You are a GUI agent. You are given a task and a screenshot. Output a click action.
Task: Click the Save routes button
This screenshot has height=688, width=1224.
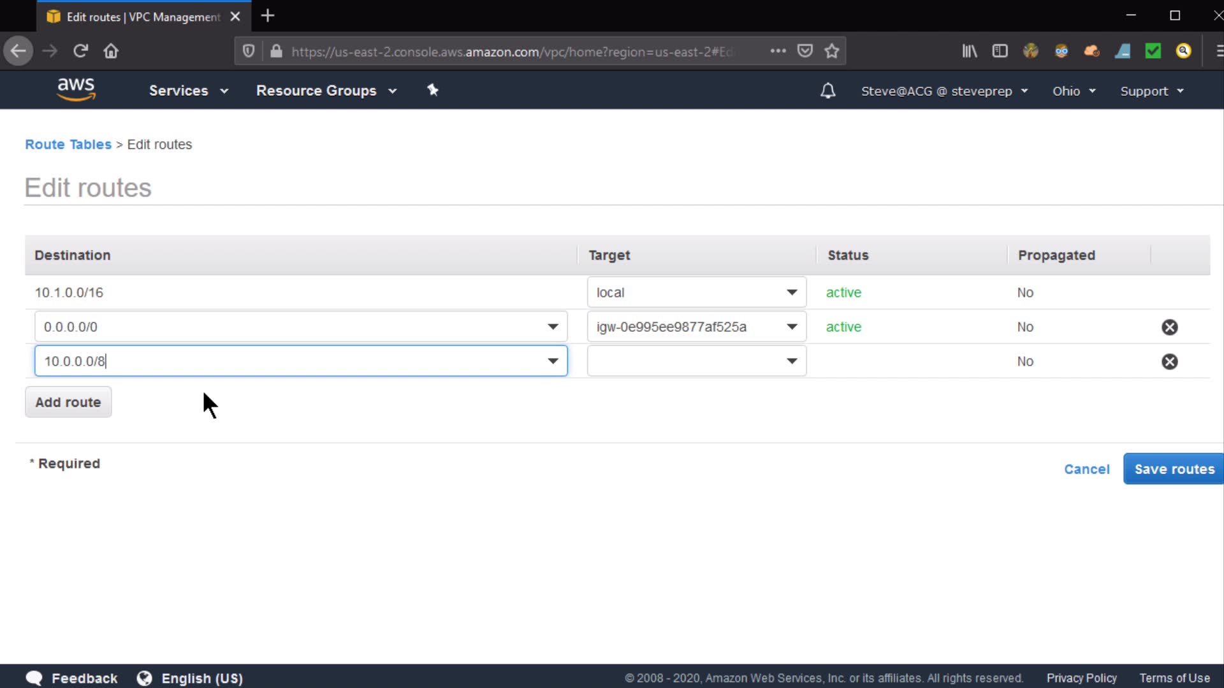pyautogui.click(x=1174, y=469)
